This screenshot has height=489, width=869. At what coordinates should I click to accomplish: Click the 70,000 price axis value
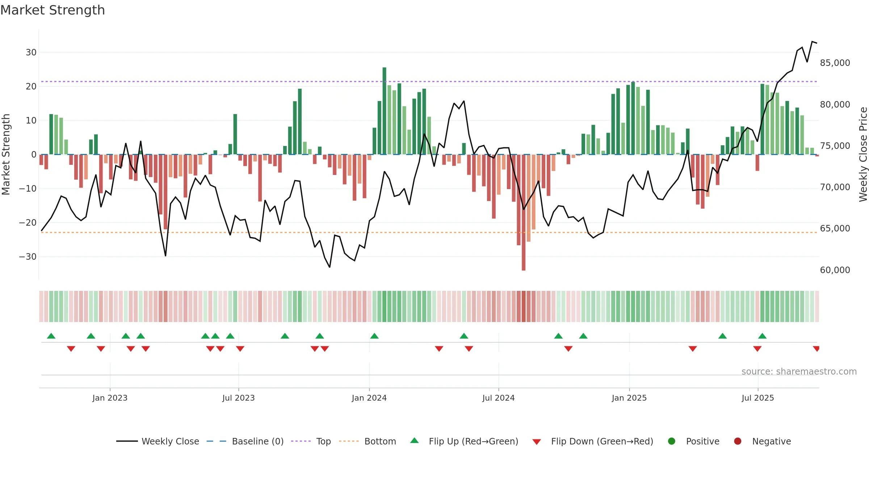835,187
